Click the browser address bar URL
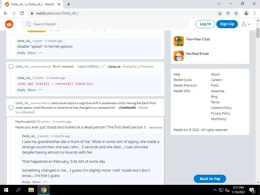 pyautogui.click(x=57, y=13)
